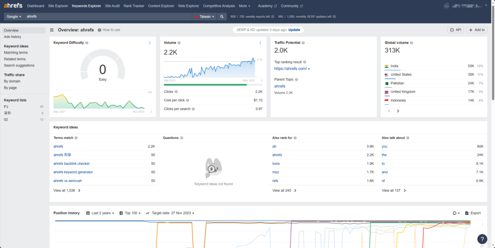Screen dimensions: 495x248
Task: Expand View all 137 also talk about
Action: click(393, 191)
